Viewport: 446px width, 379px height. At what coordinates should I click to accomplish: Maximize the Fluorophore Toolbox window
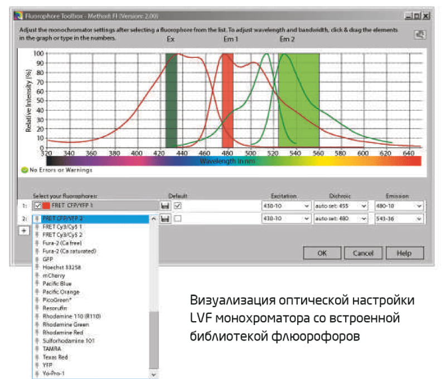point(417,16)
